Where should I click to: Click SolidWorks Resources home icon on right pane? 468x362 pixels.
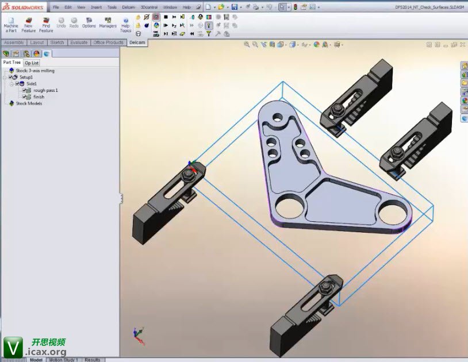click(x=465, y=66)
